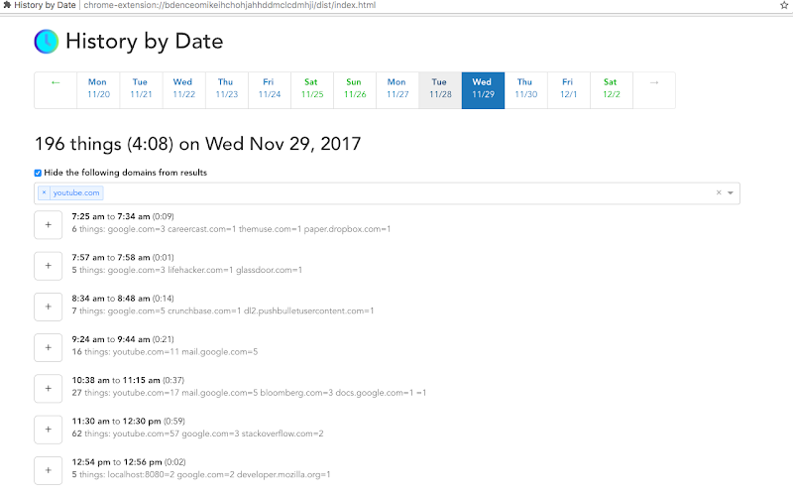This screenshot has height=496, width=793.
Task: Open the hidden domains dropdown arrow
Action: pos(731,192)
